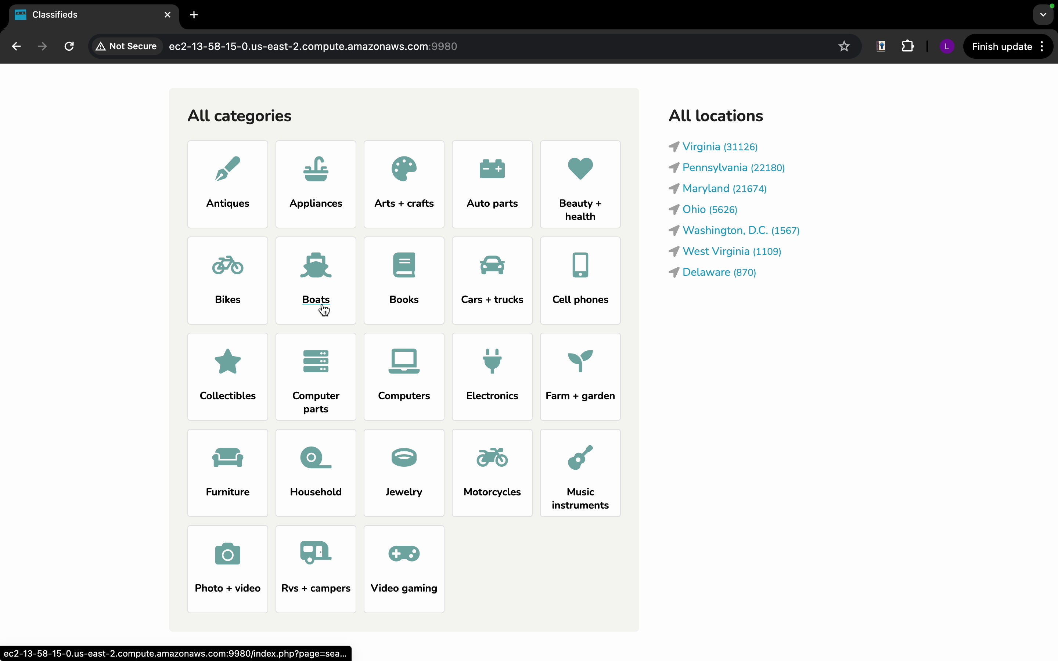Expand the tab search chevron

[x=1043, y=15]
